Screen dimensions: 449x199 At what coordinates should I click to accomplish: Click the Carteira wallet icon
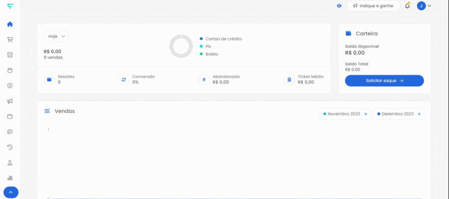click(x=348, y=33)
